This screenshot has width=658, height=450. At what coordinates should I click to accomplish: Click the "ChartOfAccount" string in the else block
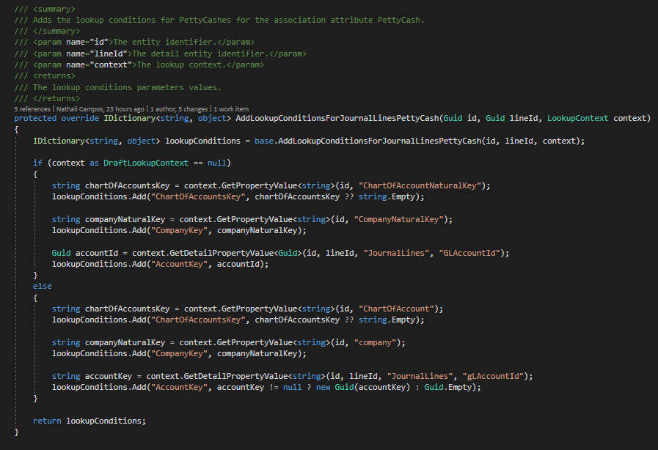click(397, 309)
